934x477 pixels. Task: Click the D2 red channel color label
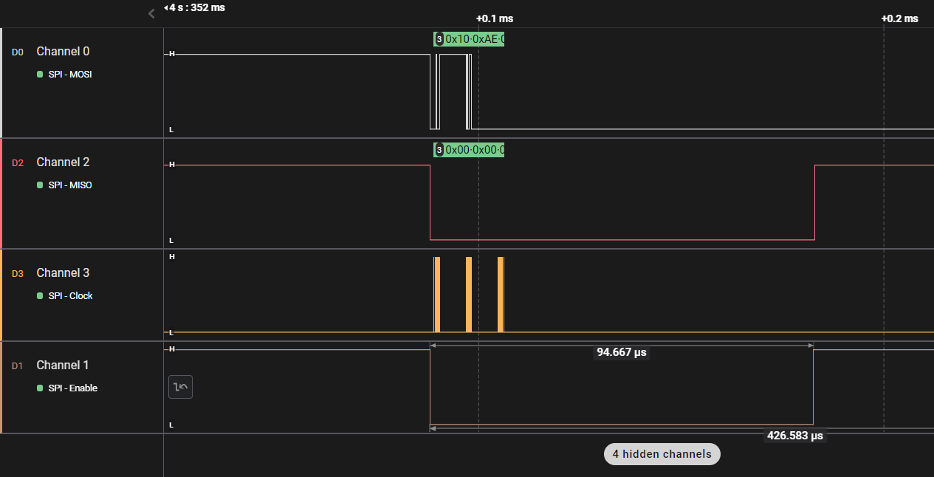(18, 163)
